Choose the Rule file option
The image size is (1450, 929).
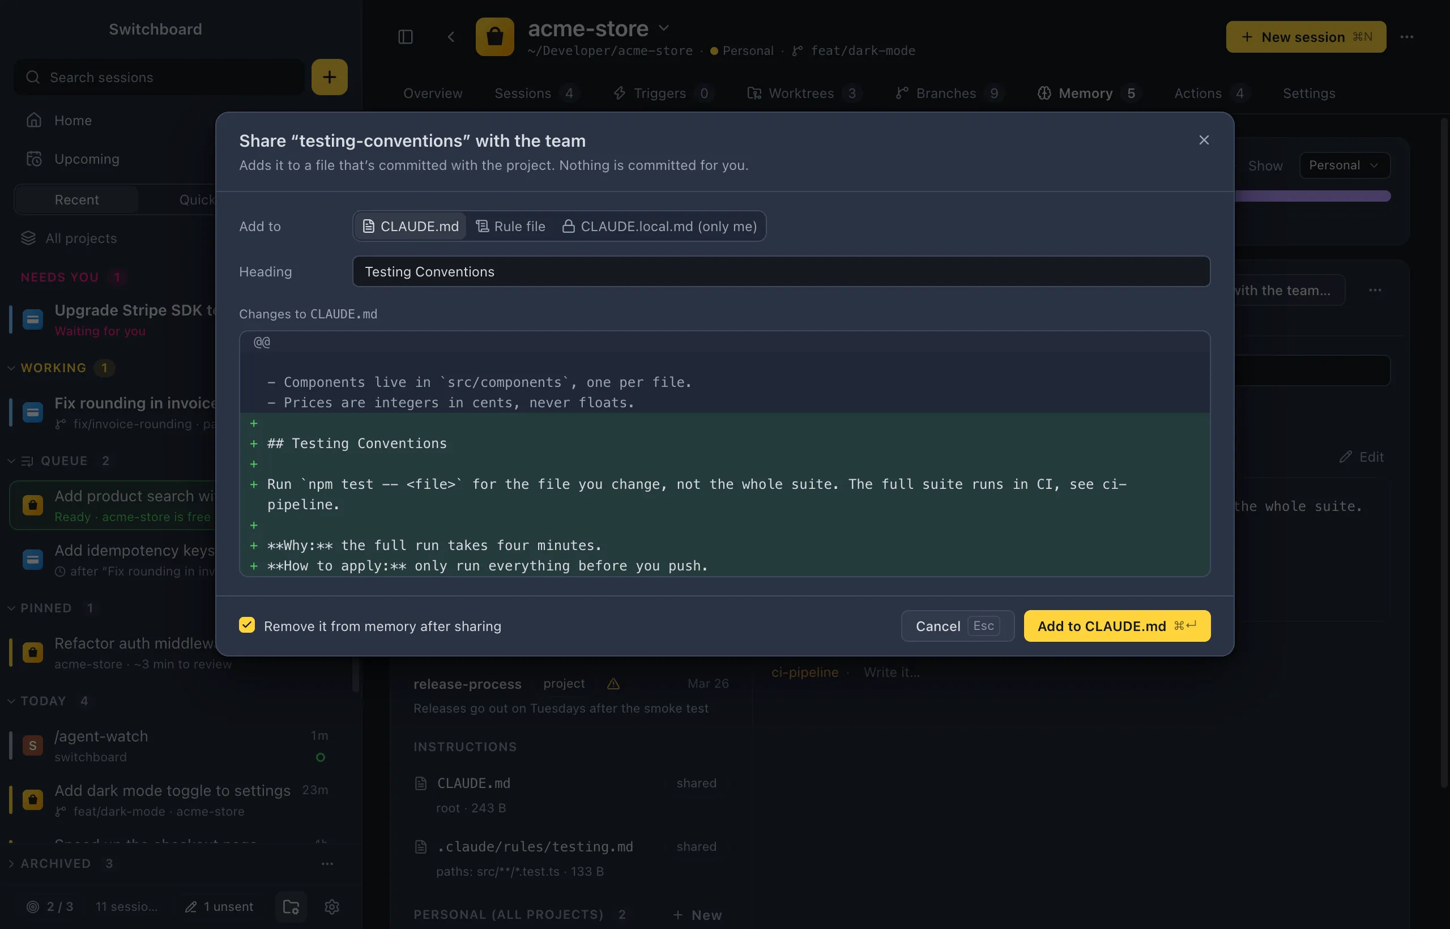tap(510, 226)
